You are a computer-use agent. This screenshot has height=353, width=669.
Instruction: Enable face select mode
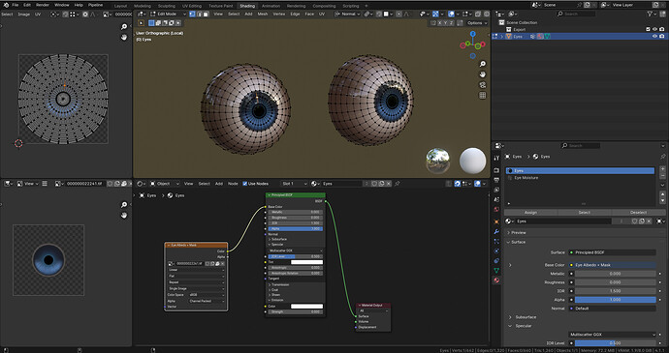click(x=206, y=15)
